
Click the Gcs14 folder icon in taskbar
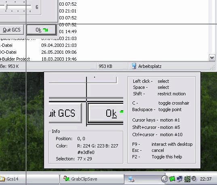pyautogui.click(x=2, y=179)
